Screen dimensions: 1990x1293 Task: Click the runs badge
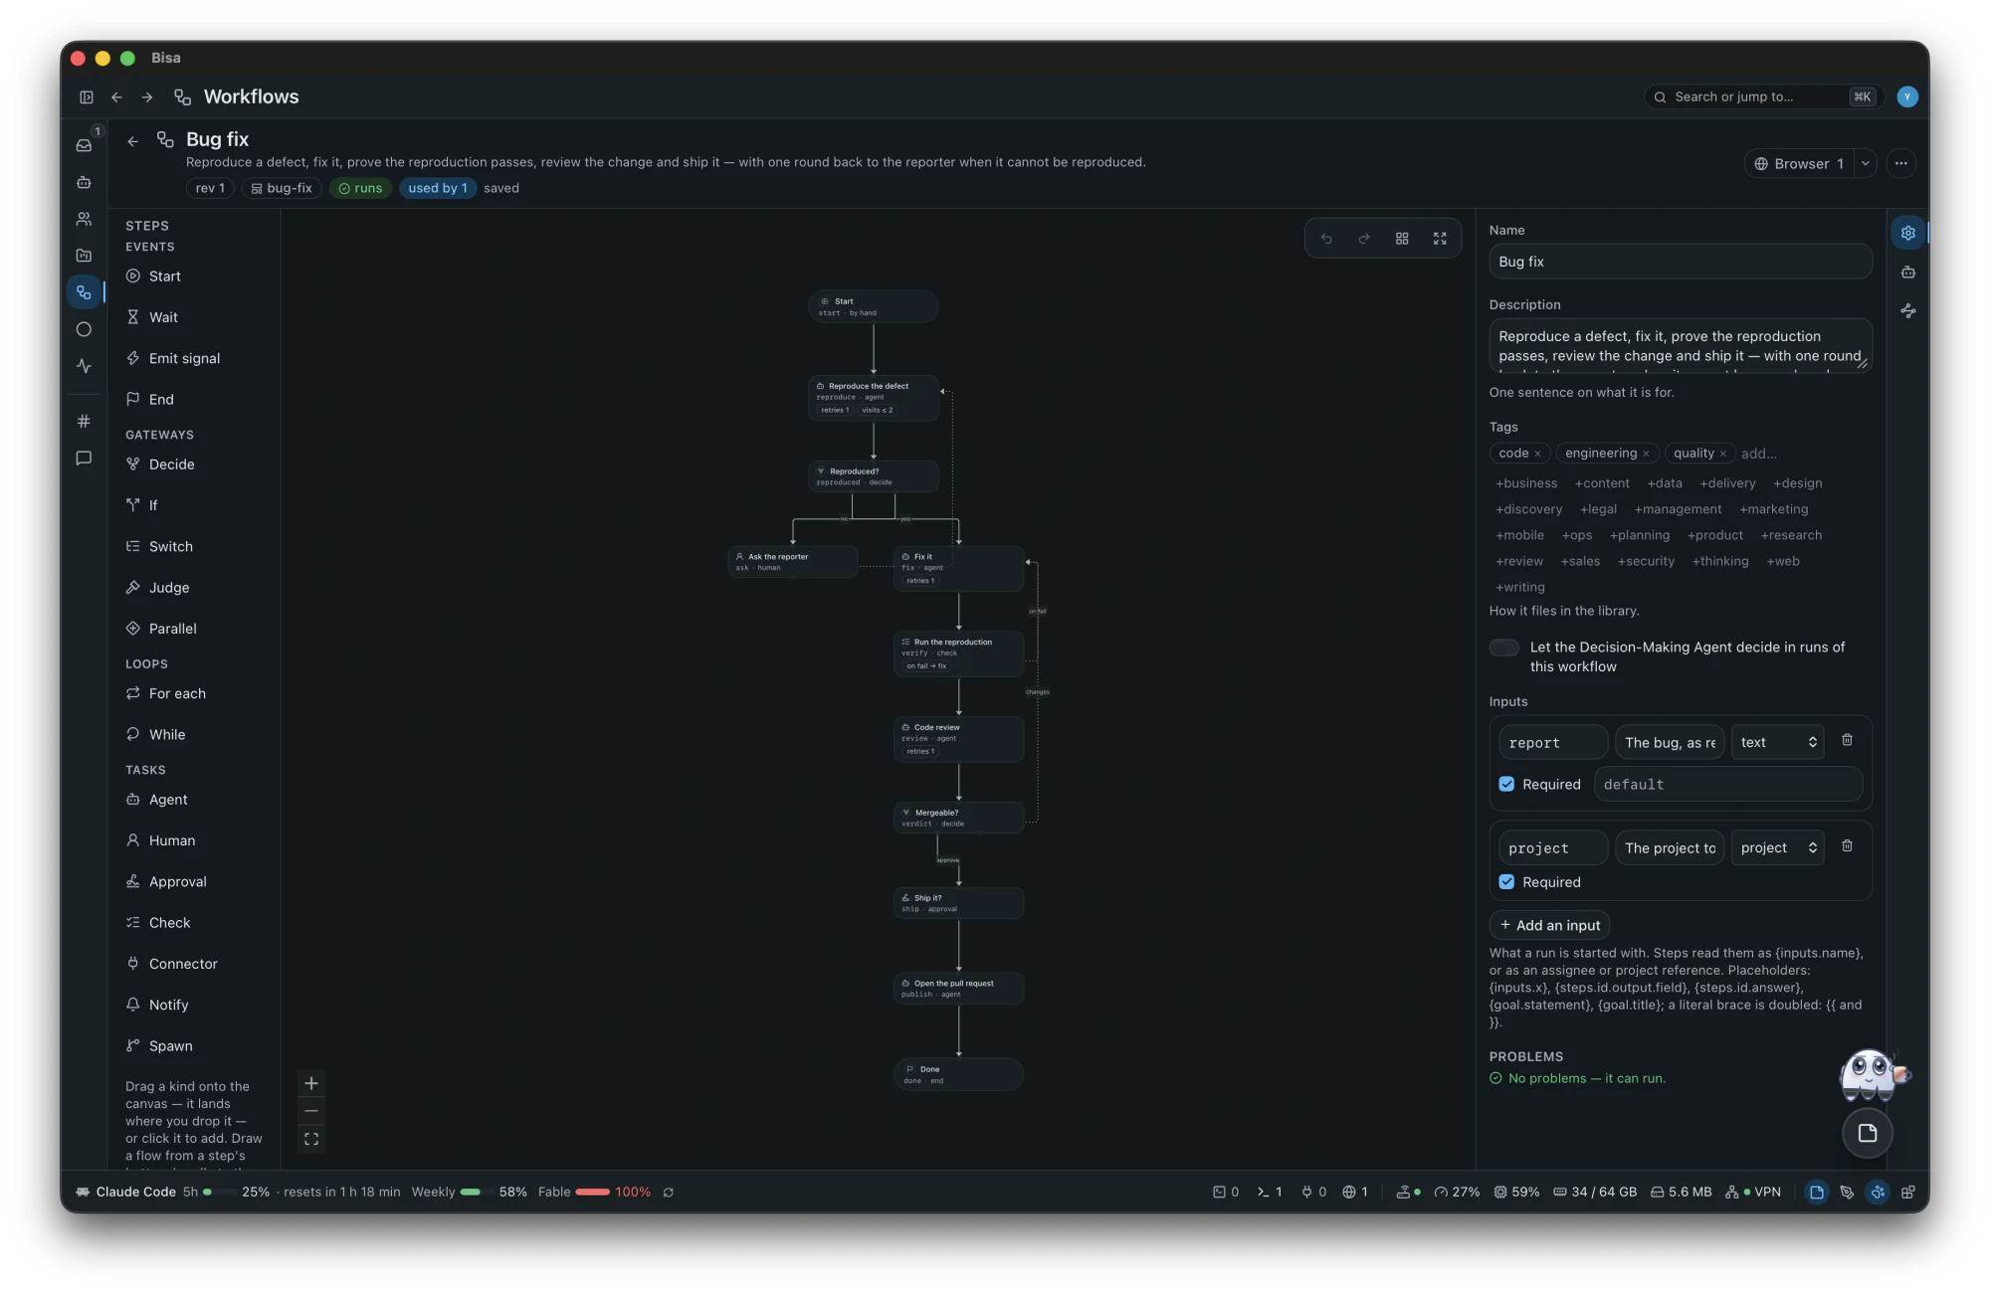(x=360, y=188)
